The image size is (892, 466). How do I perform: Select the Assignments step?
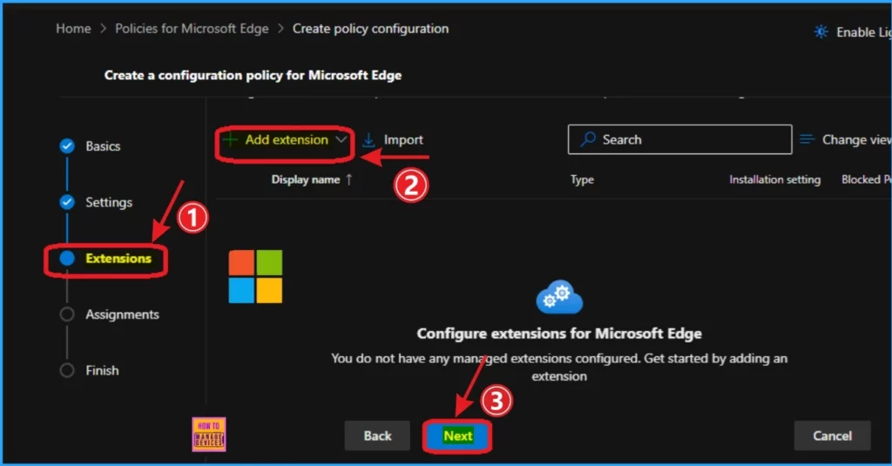122,314
